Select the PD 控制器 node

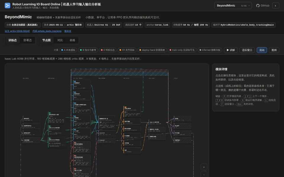(x=132, y=136)
